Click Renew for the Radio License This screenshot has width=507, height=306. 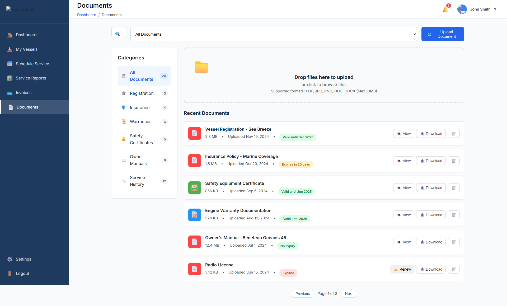click(x=402, y=269)
